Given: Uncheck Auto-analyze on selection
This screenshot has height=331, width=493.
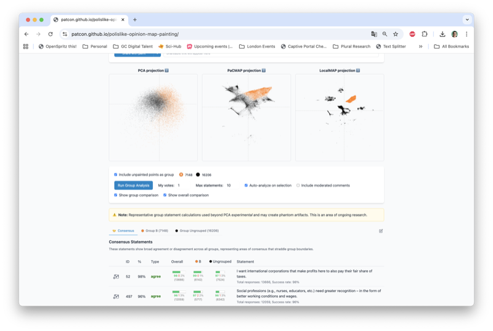Looking at the screenshot, I should click(x=246, y=185).
